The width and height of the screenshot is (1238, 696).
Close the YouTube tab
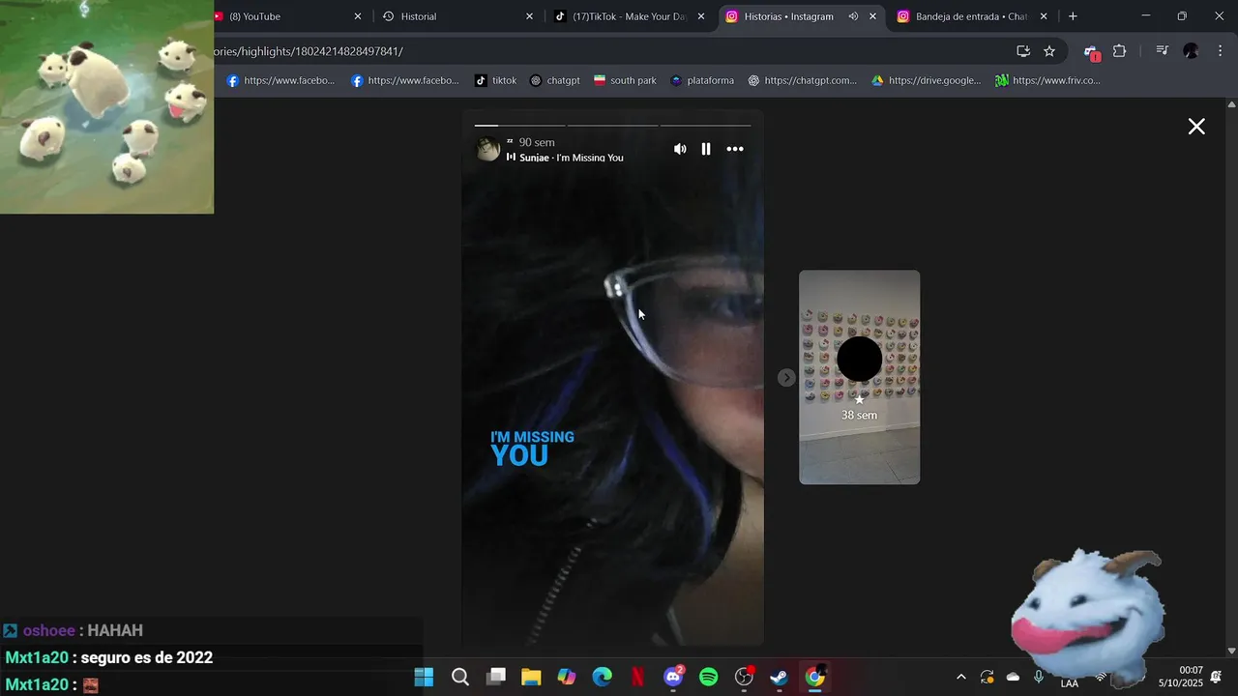[x=357, y=16]
